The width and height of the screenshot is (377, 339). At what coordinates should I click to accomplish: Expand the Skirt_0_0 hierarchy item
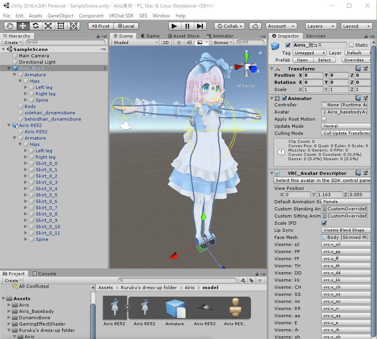click(x=26, y=163)
